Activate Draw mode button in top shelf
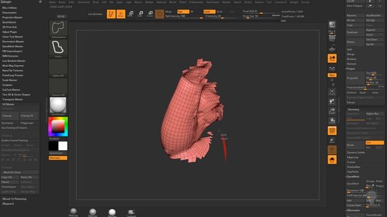This screenshot has height=217, width=387. coord(121,14)
